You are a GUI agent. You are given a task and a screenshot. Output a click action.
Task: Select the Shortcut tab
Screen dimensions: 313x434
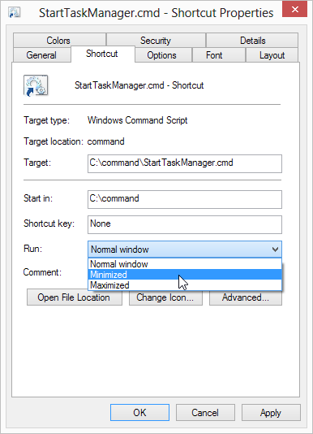[x=102, y=54]
